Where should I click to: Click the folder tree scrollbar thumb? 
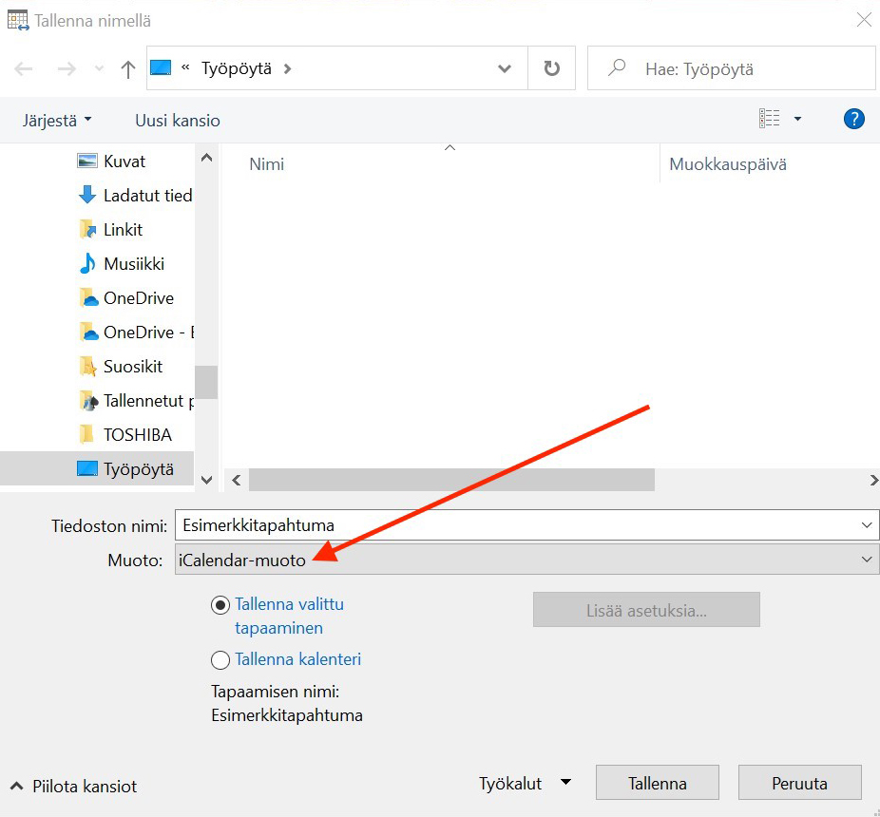206,382
